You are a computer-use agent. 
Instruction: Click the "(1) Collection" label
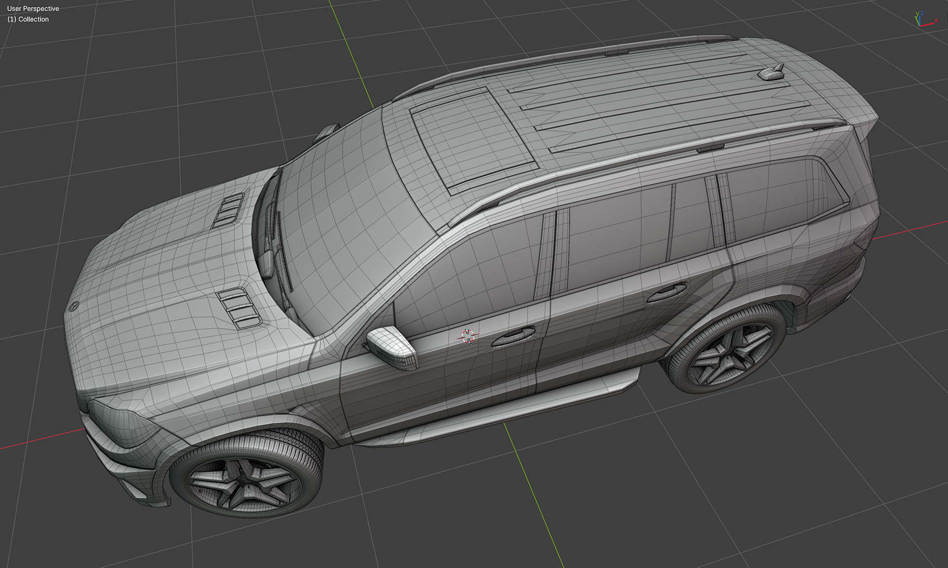point(28,19)
